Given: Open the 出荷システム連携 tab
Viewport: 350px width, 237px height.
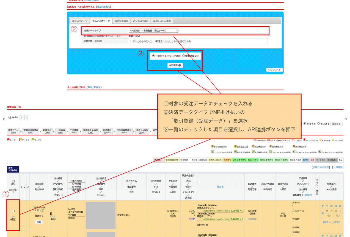Looking at the screenshot, I should pos(162,21).
